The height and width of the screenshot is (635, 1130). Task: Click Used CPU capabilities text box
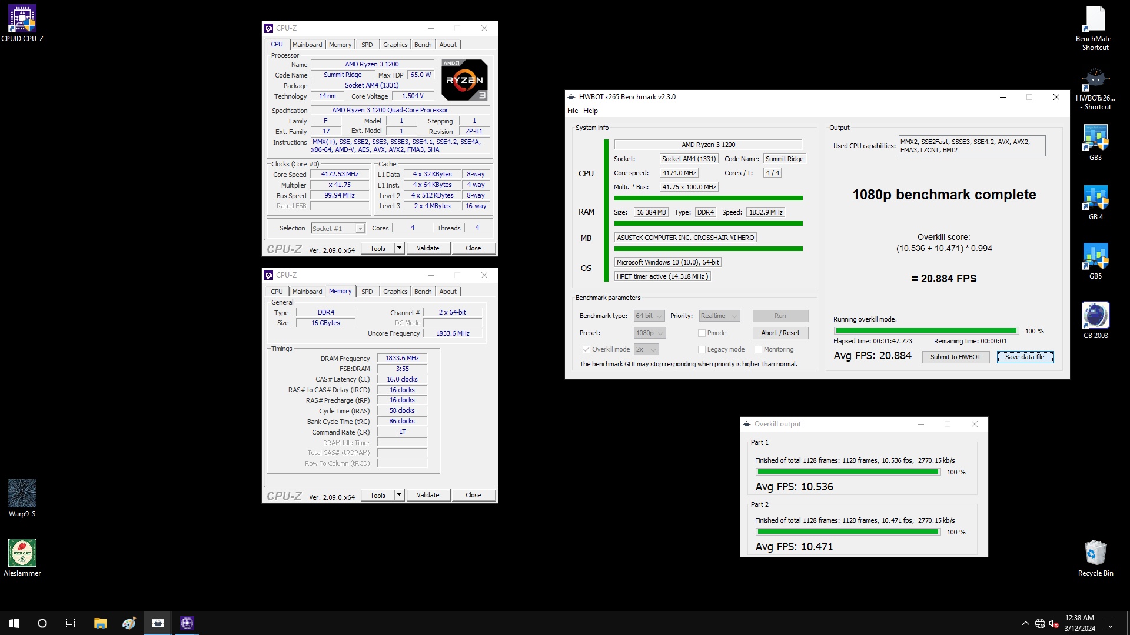[x=972, y=146]
